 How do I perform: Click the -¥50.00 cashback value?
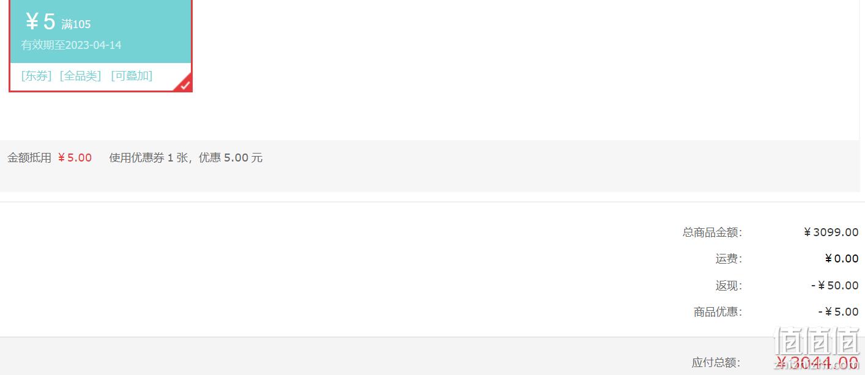tap(835, 286)
